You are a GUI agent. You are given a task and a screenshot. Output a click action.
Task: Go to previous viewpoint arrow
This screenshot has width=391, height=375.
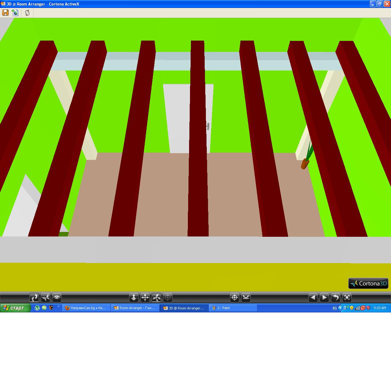click(313, 297)
